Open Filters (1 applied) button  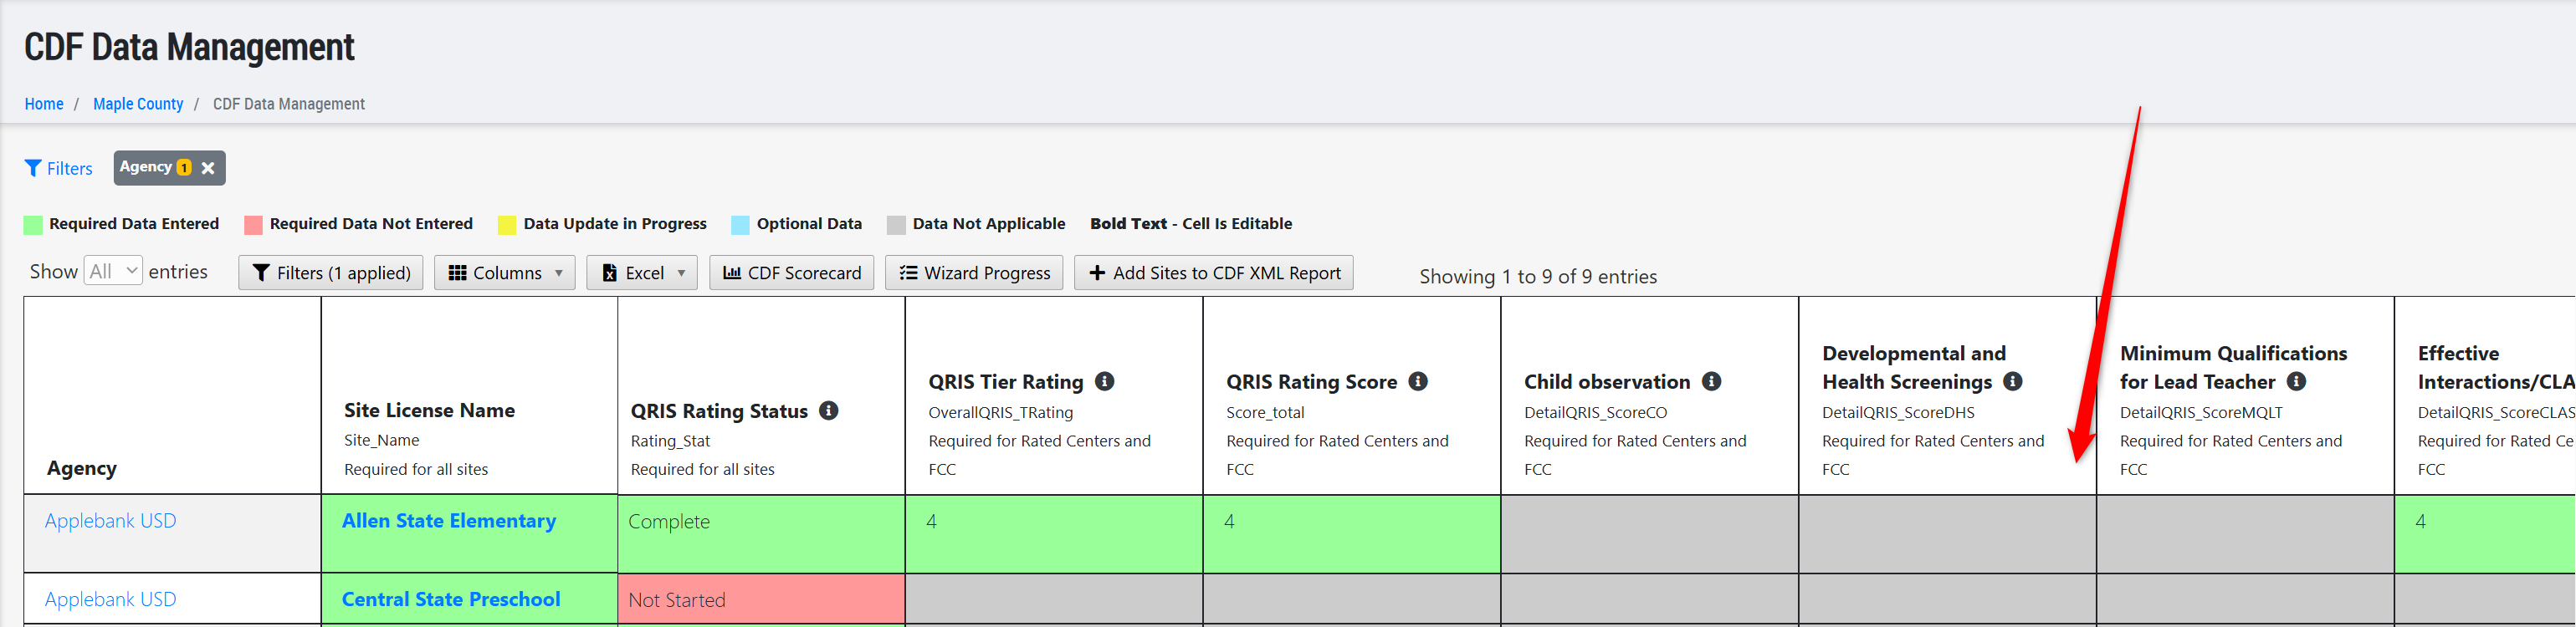click(x=331, y=273)
